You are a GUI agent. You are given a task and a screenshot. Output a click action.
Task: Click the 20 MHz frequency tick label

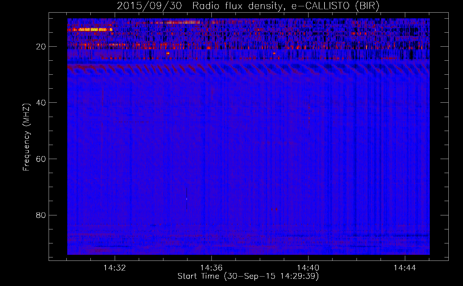(x=41, y=47)
